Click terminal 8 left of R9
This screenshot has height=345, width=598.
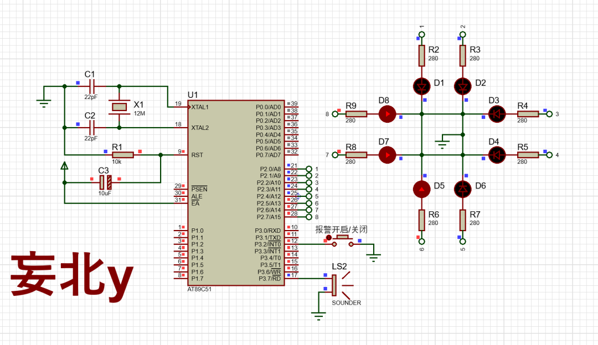point(335,114)
